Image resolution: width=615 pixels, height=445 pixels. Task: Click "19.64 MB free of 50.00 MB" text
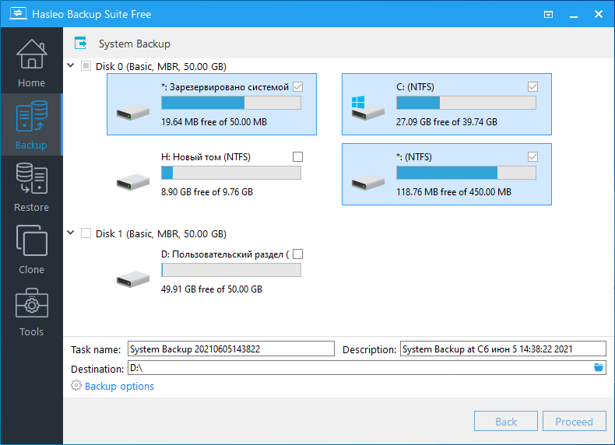click(x=214, y=122)
